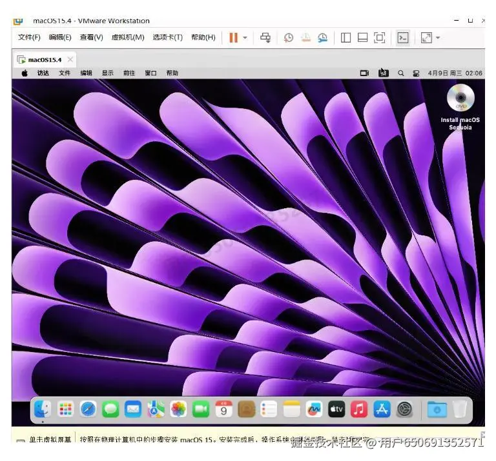
Task: Open the Apple menu in macOS
Action: click(25, 74)
